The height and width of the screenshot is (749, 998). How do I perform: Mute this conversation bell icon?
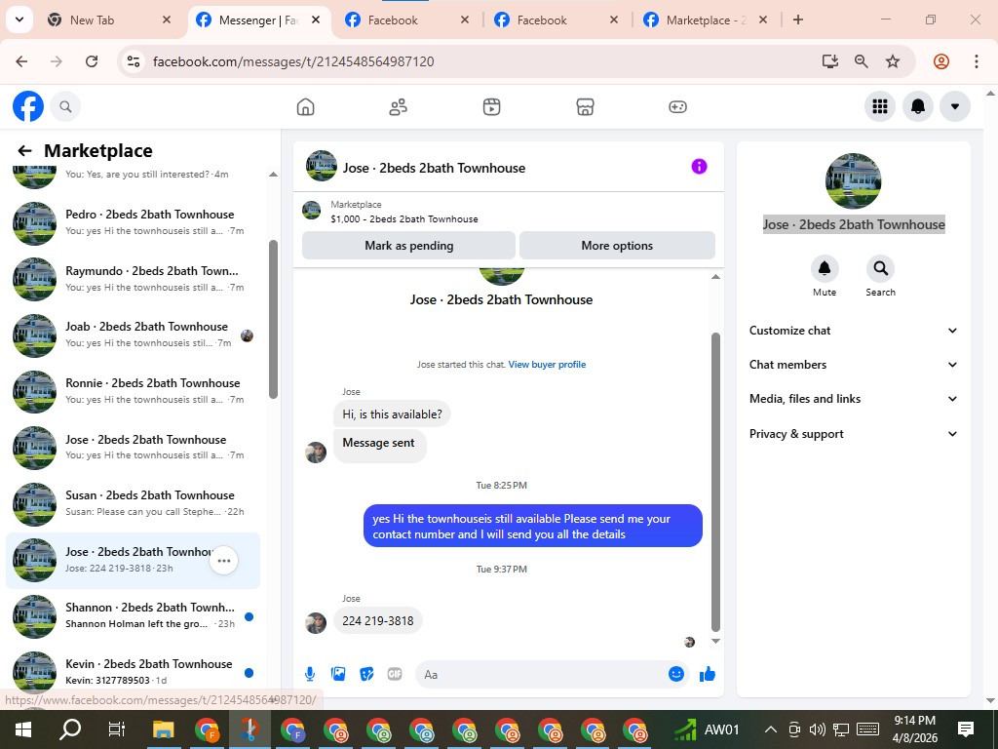click(x=825, y=269)
